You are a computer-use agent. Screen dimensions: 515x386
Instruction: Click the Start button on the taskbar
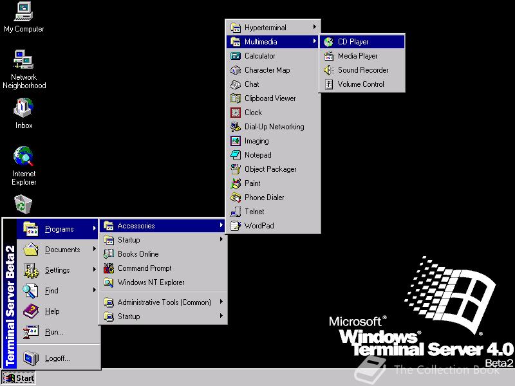[19, 378]
